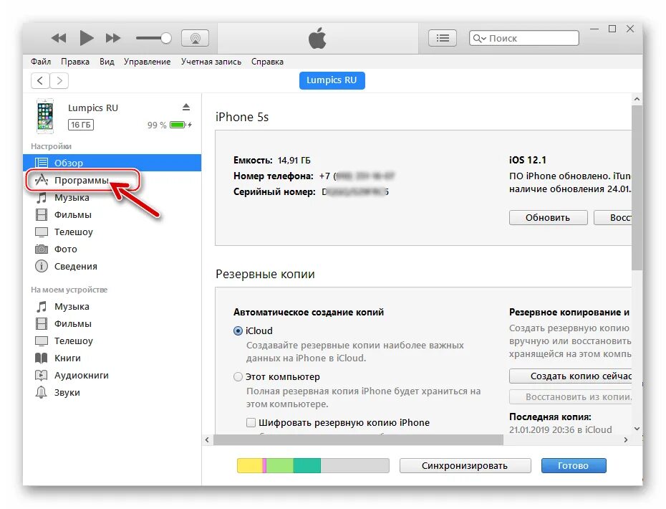Click the horizontal scrollbar right arrow
This screenshot has height=509, width=666.
626,439
